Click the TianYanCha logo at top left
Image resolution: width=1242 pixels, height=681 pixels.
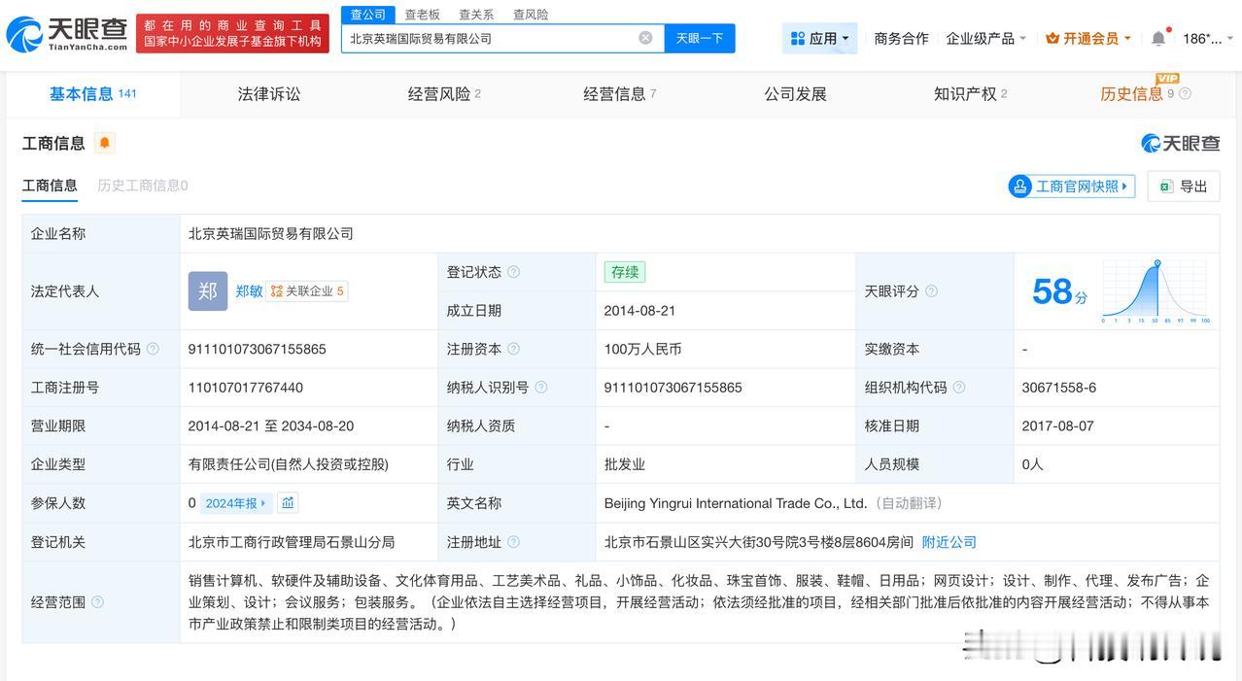coord(66,34)
